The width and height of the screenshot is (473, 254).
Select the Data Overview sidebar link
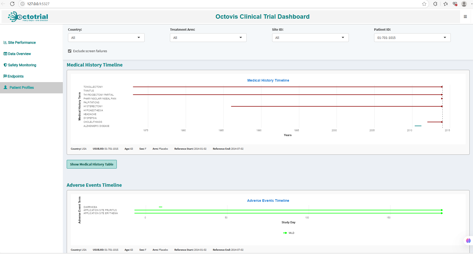19,54
